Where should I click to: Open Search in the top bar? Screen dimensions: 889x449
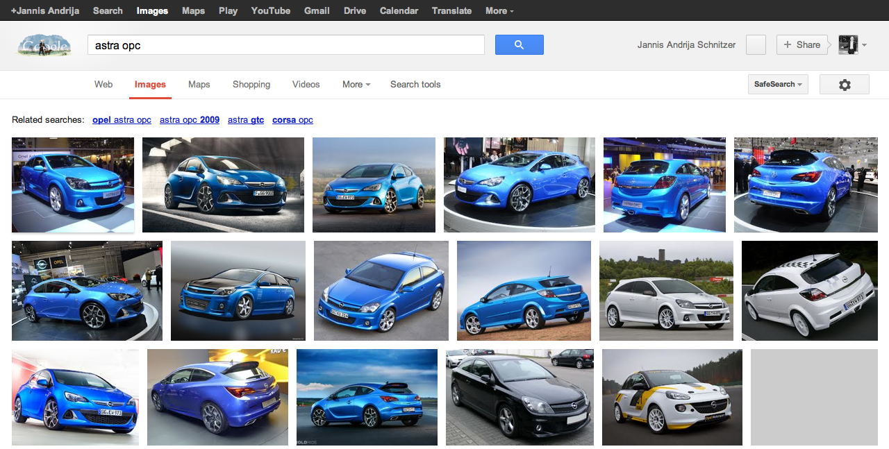click(x=108, y=10)
